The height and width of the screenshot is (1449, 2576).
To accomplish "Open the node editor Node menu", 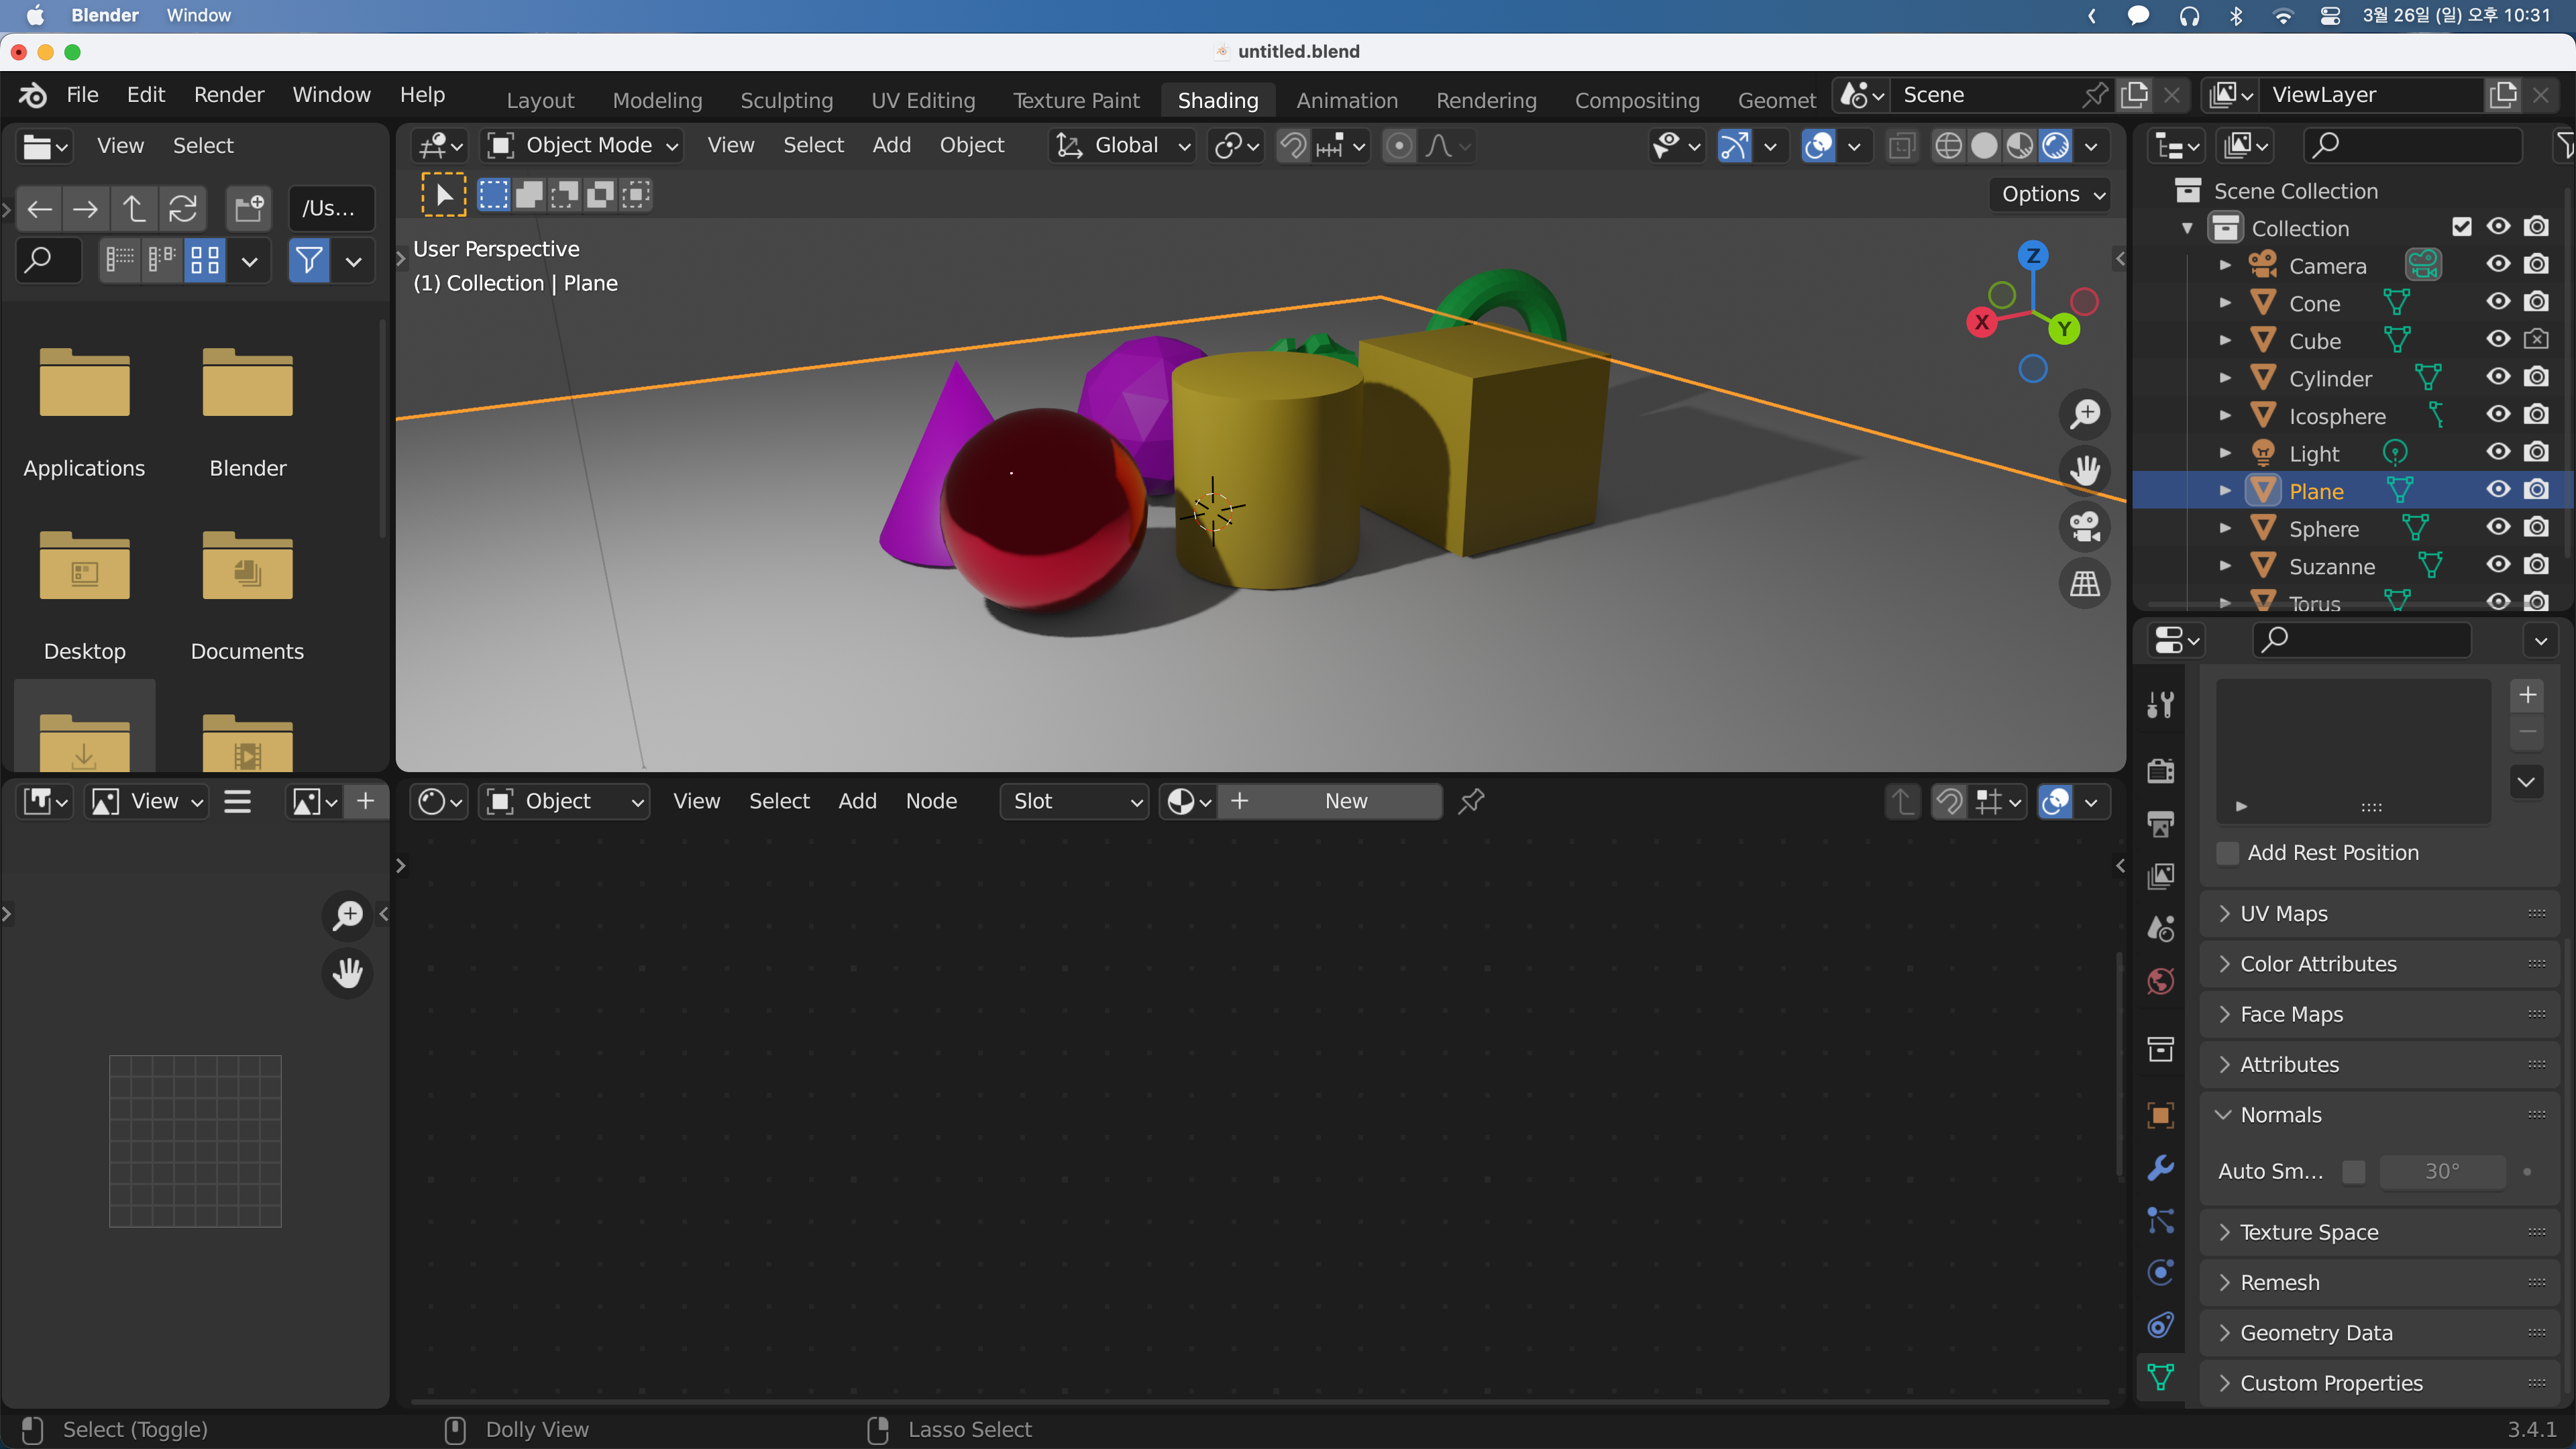I will pyautogui.click(x=931, y=801).
